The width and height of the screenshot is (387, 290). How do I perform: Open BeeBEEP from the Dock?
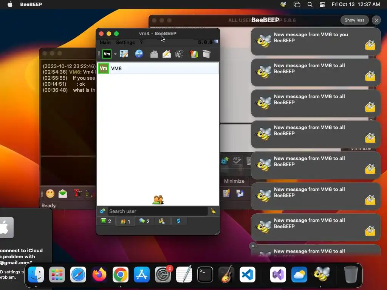point(322,275)
